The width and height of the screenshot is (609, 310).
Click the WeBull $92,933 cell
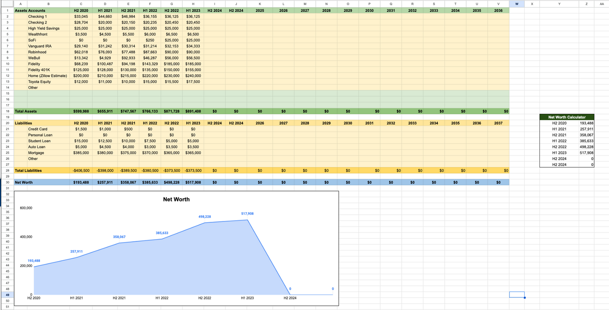click(128, 58)
